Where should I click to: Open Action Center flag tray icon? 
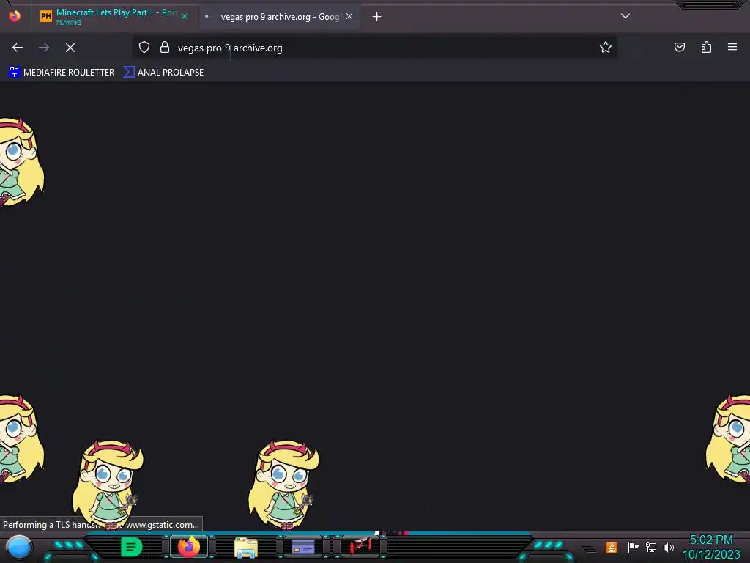pos(633,547)
